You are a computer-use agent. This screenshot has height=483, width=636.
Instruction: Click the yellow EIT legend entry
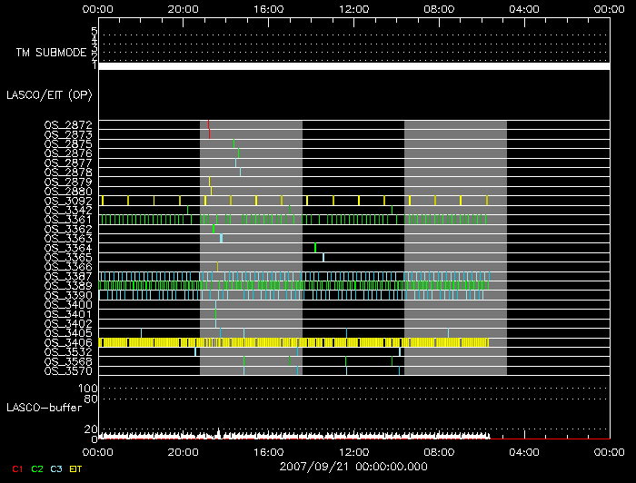75,468
